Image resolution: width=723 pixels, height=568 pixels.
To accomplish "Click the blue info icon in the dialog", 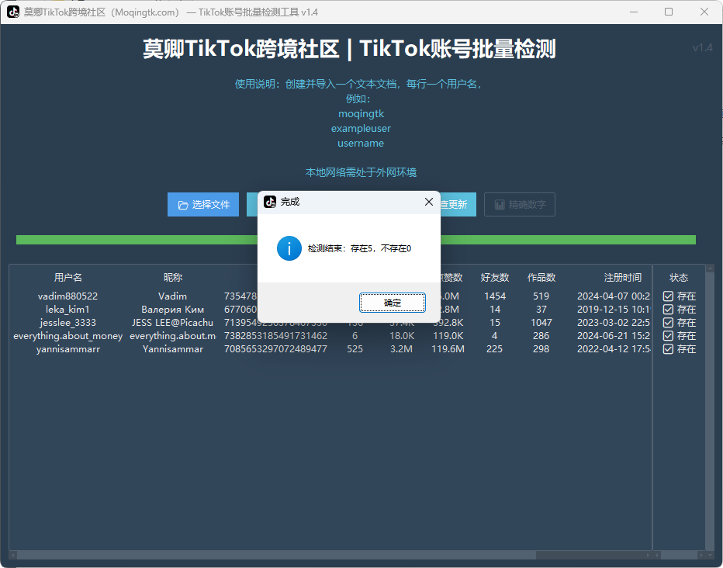I will tap(289, 249).
